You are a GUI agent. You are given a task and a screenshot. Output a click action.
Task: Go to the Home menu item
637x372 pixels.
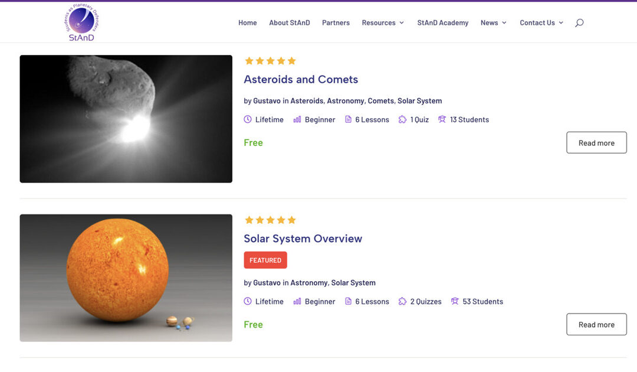(248, 22)
